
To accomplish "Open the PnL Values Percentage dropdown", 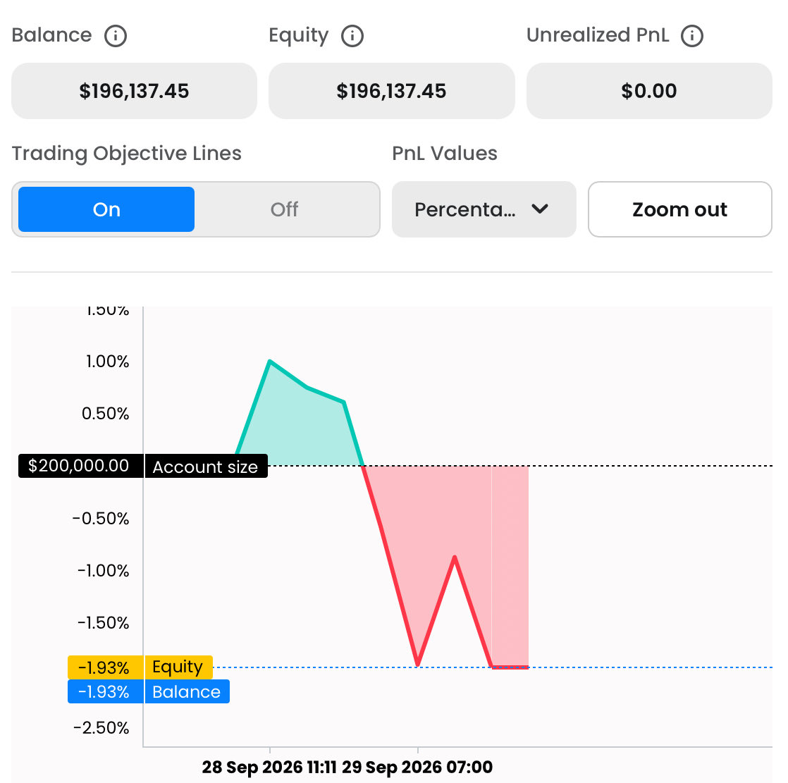I will pos(484,209).
